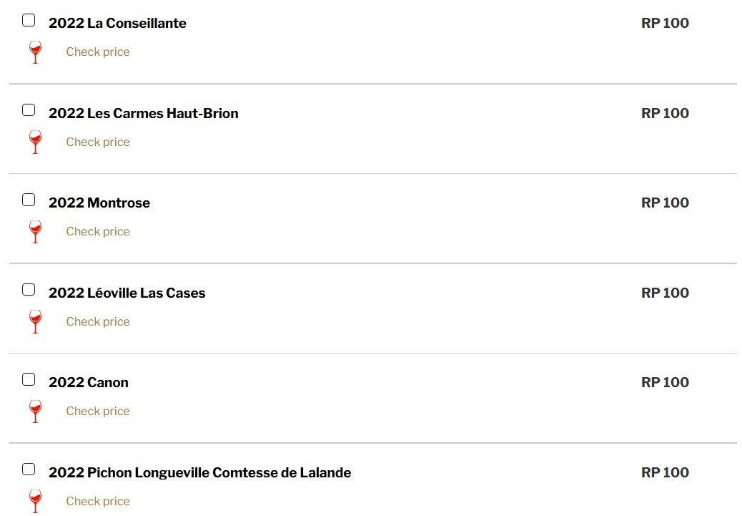Click the wine glass icon for Pichon Longueville
742x516 pixels.
point(35,501)
